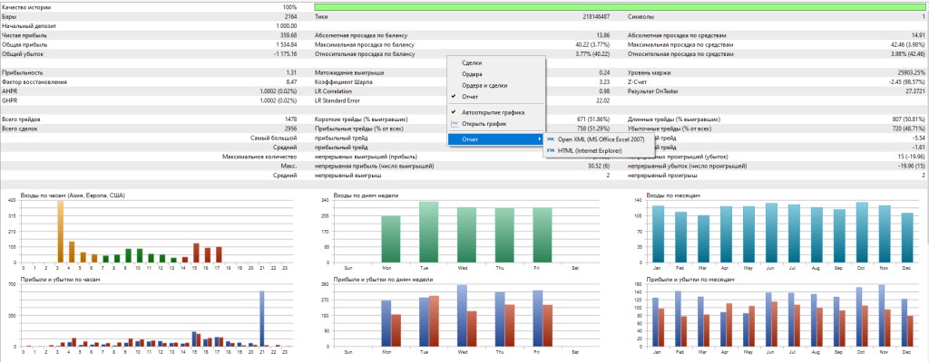The width and height of the screenshot is (929, 362).
Task: Click the "Коэффициент Шарпа" value 3.23
Action: [x=603, y=81]
